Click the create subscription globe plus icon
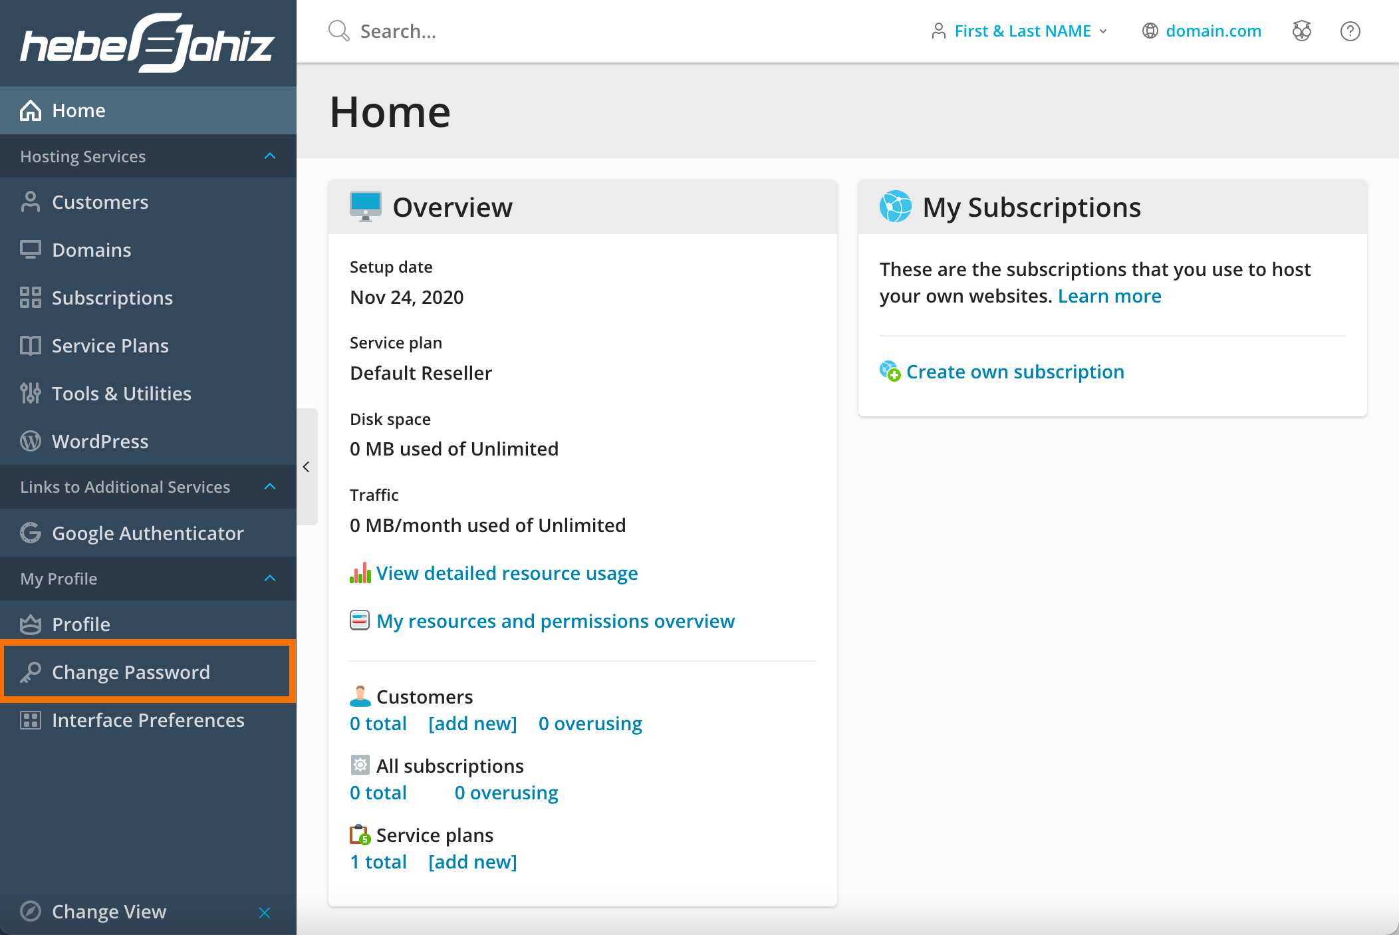This screenshot has height=935, width=1399. point(890,371)
